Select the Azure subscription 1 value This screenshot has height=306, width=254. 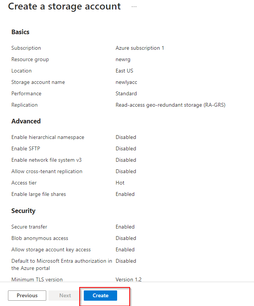(140, 48)
